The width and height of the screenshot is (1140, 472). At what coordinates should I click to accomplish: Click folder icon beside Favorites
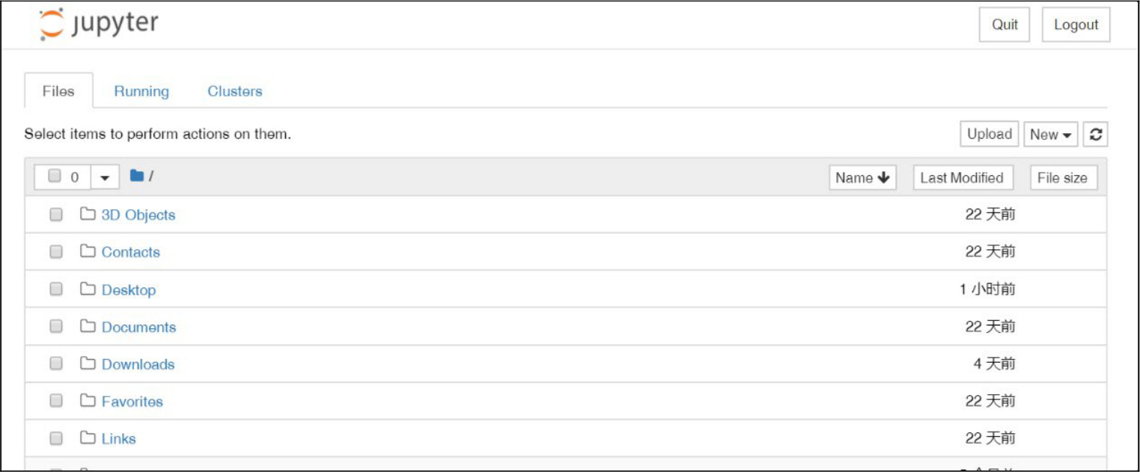pyautogui.click(x=88, y=401)
